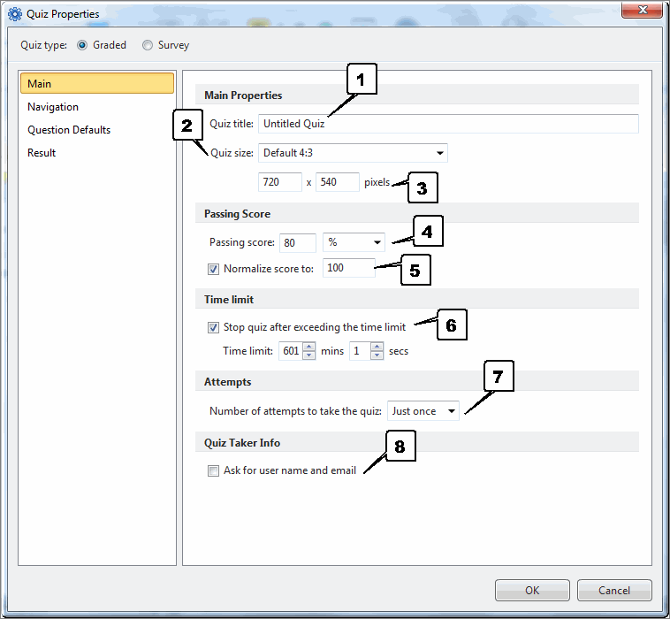
Task: Click the Quiz Properties gear icon in title bar
Action: pos(14,13)
